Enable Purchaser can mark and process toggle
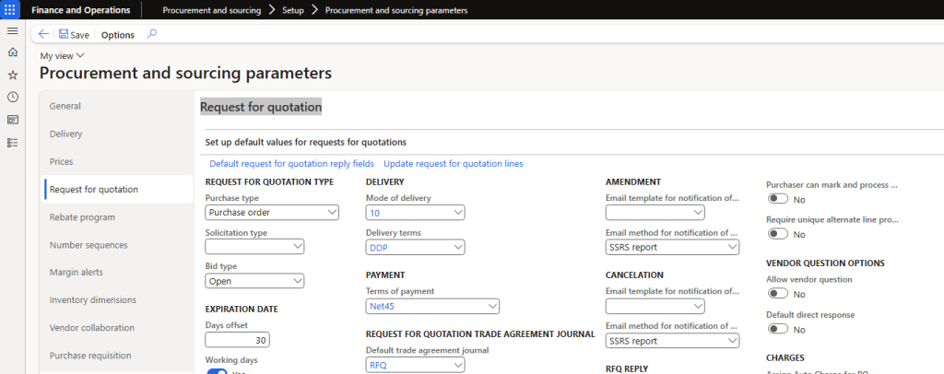 coord(778,199)
